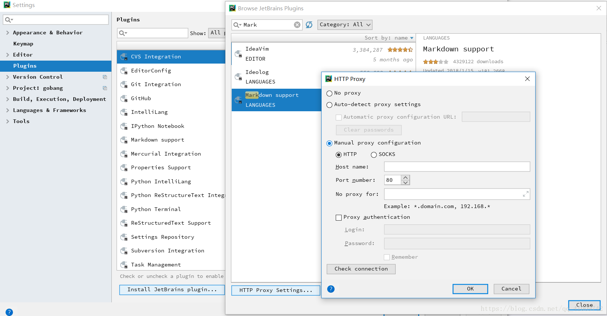Expand the Version Control node

tap(7, 77)
